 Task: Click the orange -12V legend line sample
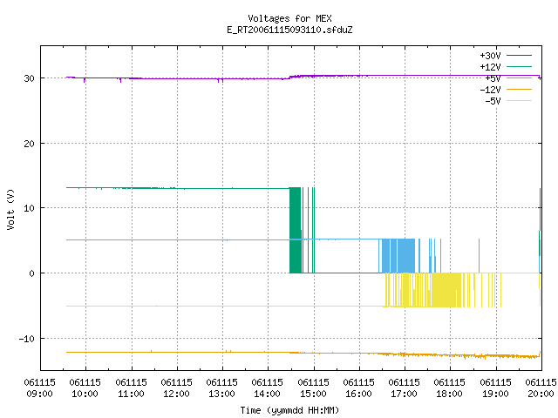click(519, 89)
